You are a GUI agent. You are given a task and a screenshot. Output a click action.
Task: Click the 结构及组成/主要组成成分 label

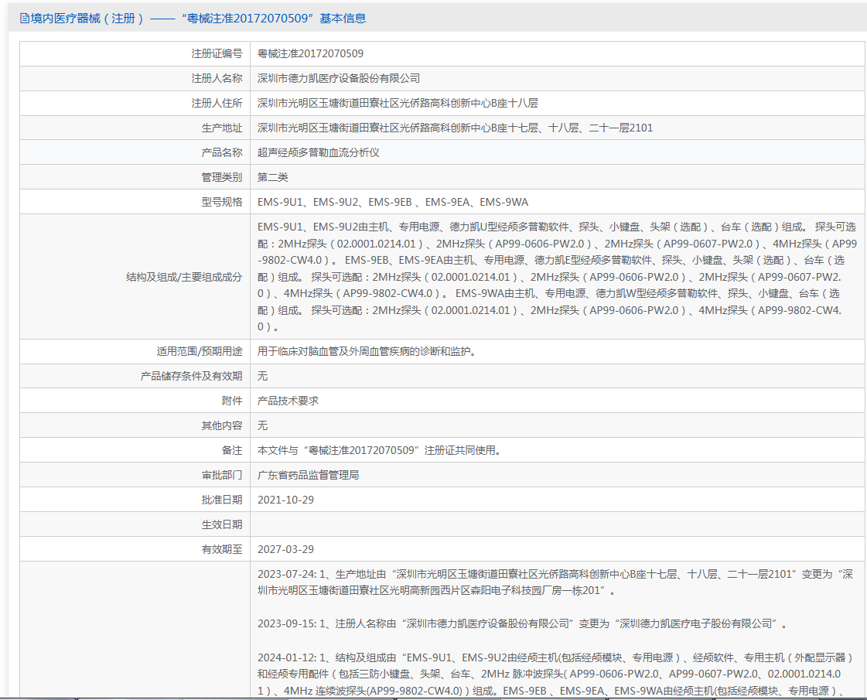click(x=184, y=277)
